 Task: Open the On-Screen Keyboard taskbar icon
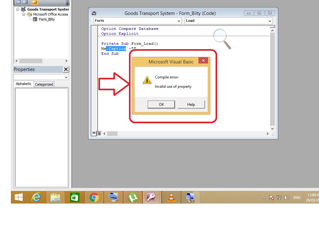[x=113, y=197]
